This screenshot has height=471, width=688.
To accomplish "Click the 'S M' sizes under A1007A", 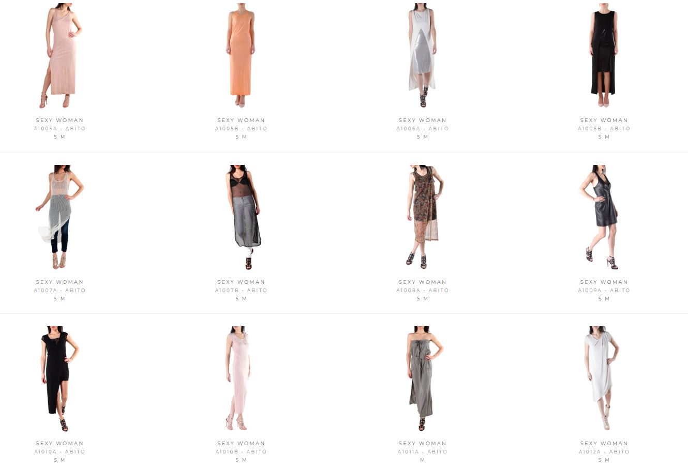I will 59,299.
